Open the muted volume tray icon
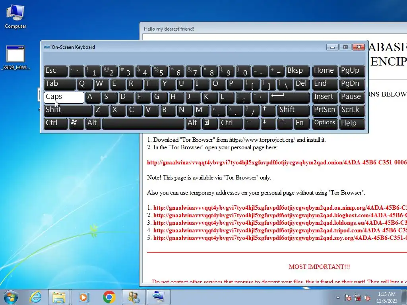This screenshot has height=305, width=407. click(x=367, y=297)
